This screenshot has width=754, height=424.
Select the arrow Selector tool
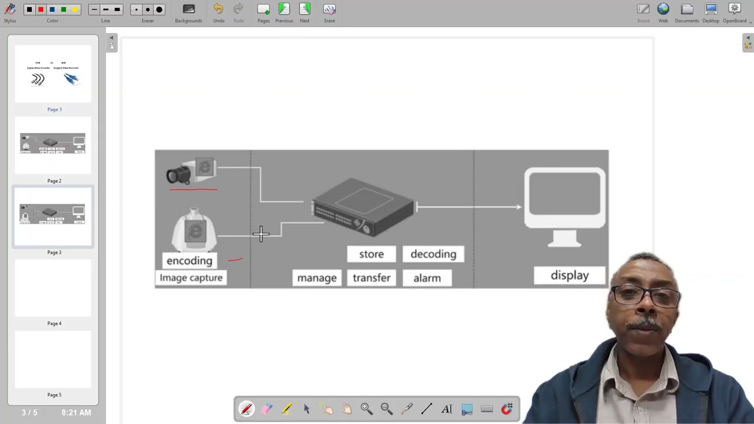[x=307, y=409]
